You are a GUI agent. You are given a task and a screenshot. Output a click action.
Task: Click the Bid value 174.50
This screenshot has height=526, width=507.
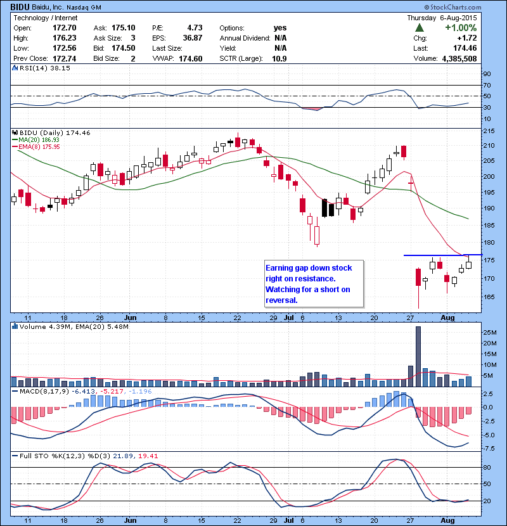click(x=124, y=48)
